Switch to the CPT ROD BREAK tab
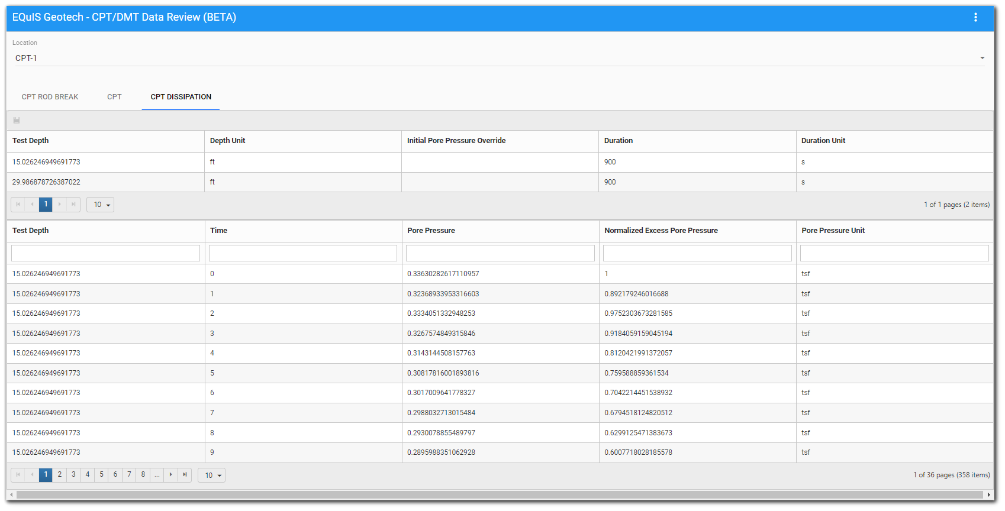Viewport: 1005px width, 511px height. tap(50, 97)
